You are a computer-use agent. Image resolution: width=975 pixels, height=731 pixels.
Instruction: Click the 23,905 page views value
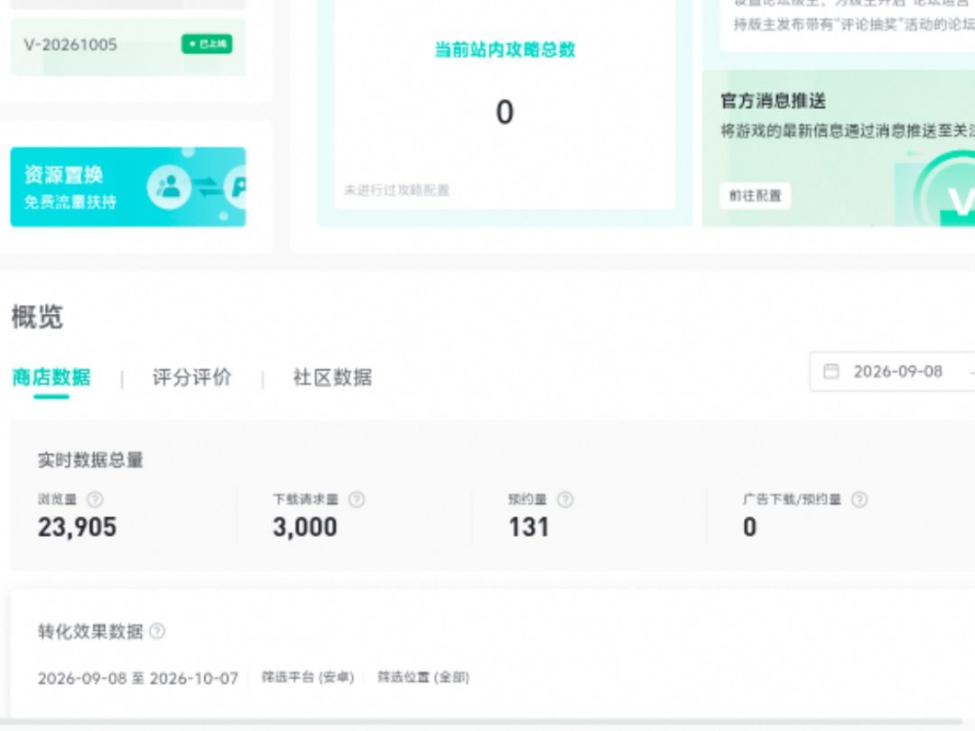click(77, 527)
